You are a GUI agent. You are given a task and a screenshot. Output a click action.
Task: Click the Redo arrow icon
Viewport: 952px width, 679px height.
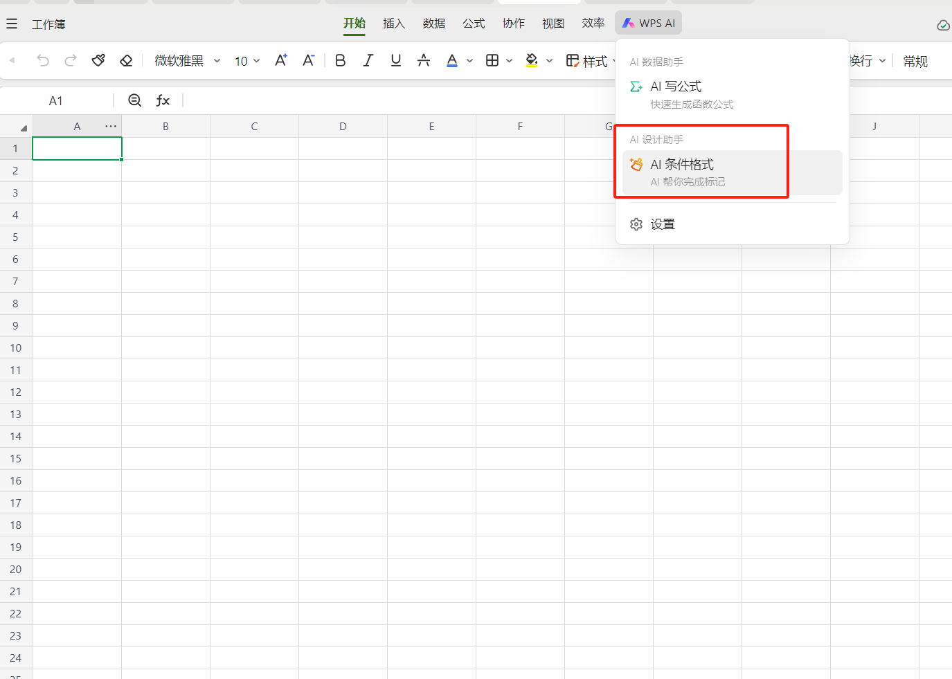point(71,61)
